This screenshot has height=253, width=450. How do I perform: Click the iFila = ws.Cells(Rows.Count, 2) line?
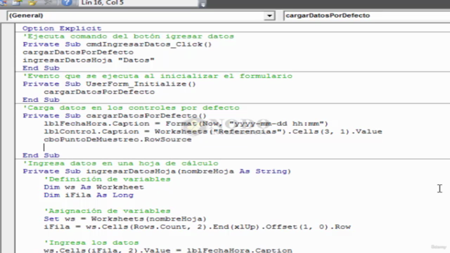coord(197,227)
